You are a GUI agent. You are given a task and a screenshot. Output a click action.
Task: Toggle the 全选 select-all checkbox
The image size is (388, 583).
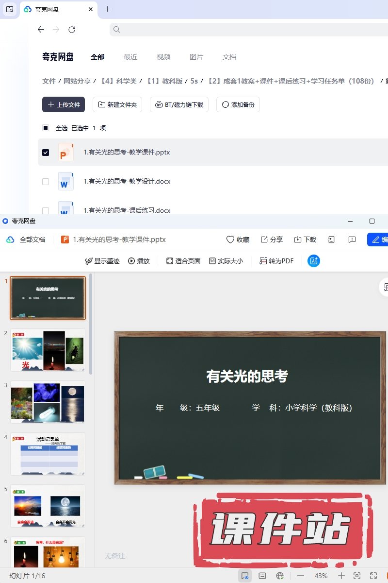46,128
